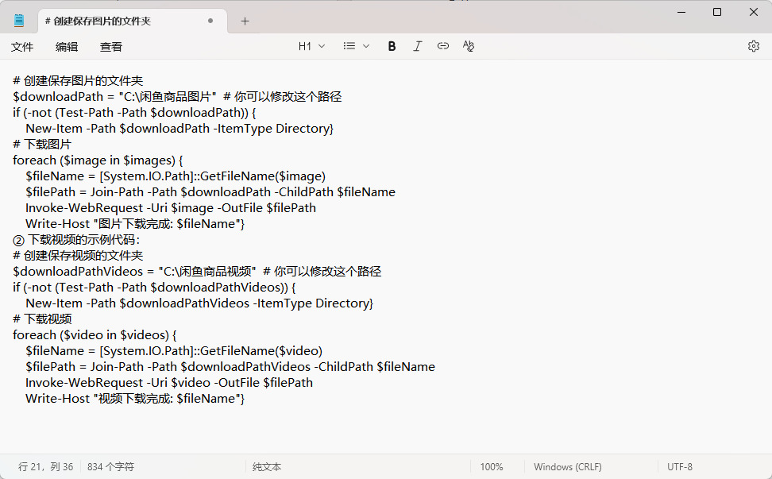Image resolution: width=772 pixels, height=479 pixels.
Task: Click the bulleted list icon
Action: coord(349,46)
